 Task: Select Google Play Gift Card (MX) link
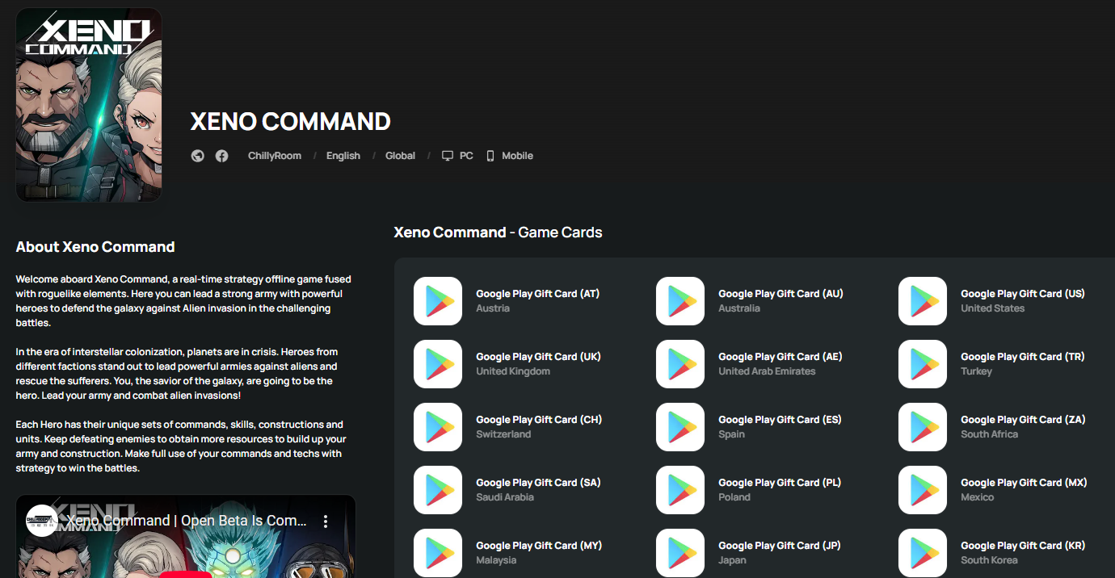pos(1024,483)
